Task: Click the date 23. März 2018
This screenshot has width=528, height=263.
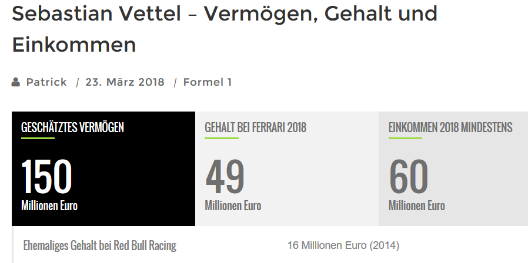Action: (125, 82)
